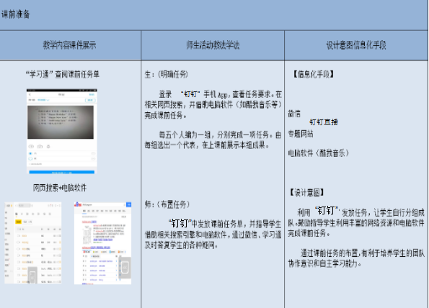Open the first red search result link in Baidu

89,222
